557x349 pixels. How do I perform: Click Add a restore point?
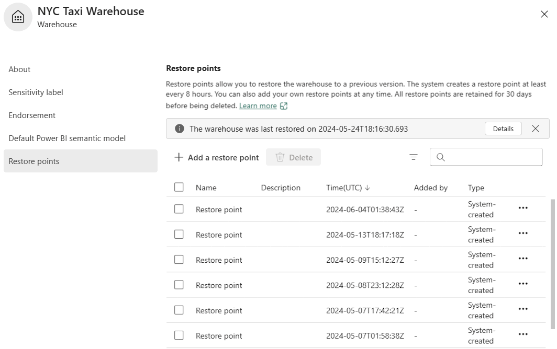pos(217,157)
